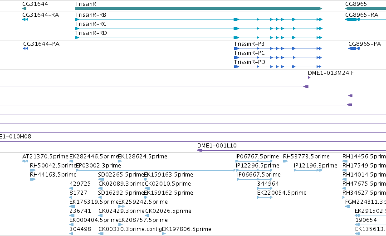This screenshot has height=236, width=386.
Task: Click the CG31644-PA protein label
Action: [x=41, y=44]
